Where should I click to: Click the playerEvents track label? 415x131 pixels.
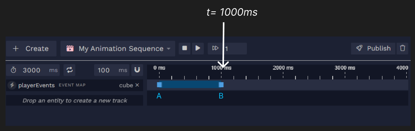(36, 85)
